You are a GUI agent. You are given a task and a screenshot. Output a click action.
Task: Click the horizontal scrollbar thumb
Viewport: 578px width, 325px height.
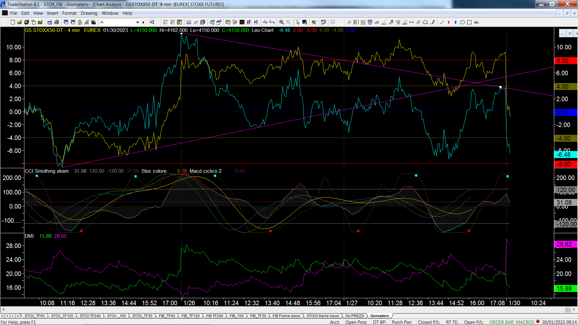coord(568,309)
